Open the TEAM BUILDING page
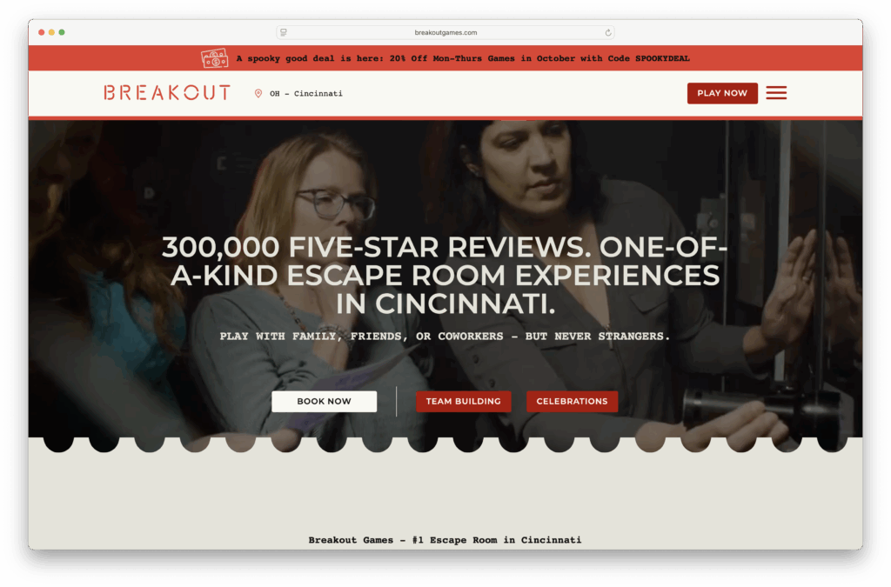The image size is (891, 587). click(463, 402)
